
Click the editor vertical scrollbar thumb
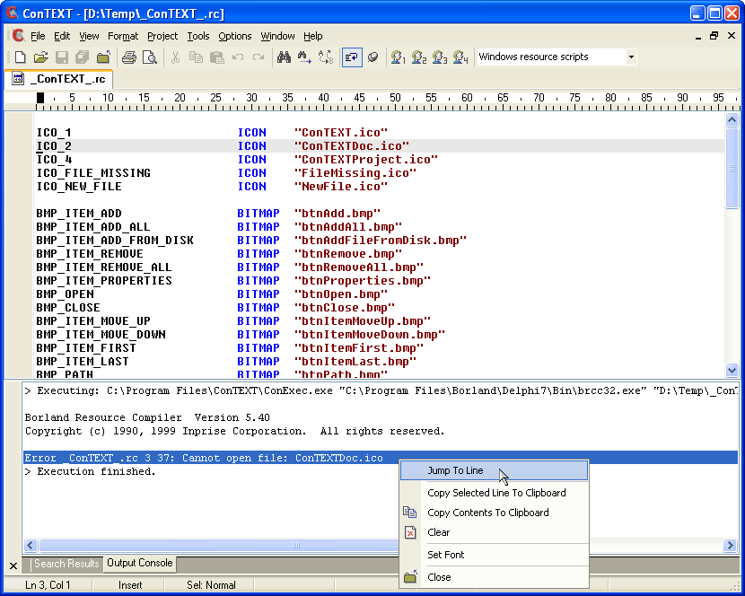click(x=732, y=167)
